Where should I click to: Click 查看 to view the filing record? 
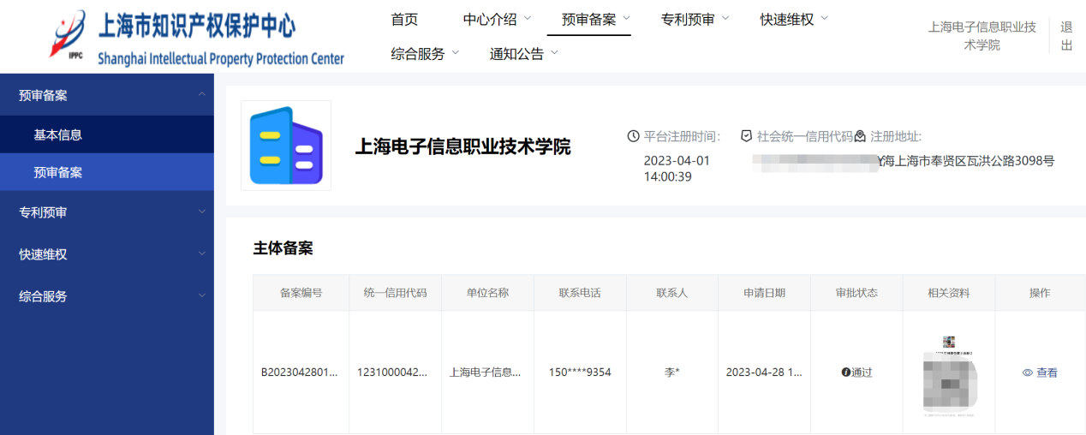(1047, 372)
